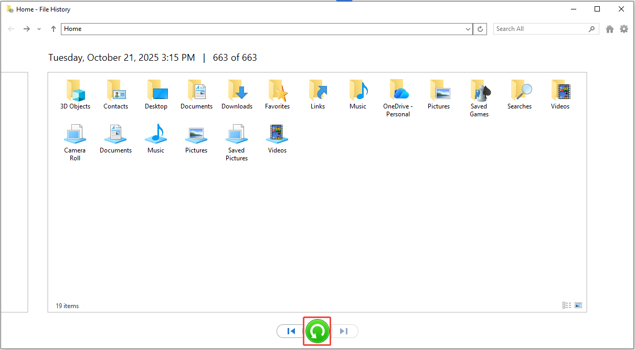
Task: Click the Home icon in toolbar
Action: click(609, 29)
